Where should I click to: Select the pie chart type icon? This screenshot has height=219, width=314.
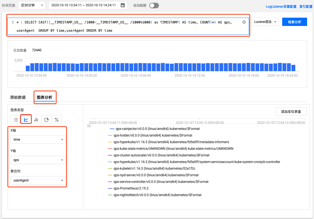(46, 119)
